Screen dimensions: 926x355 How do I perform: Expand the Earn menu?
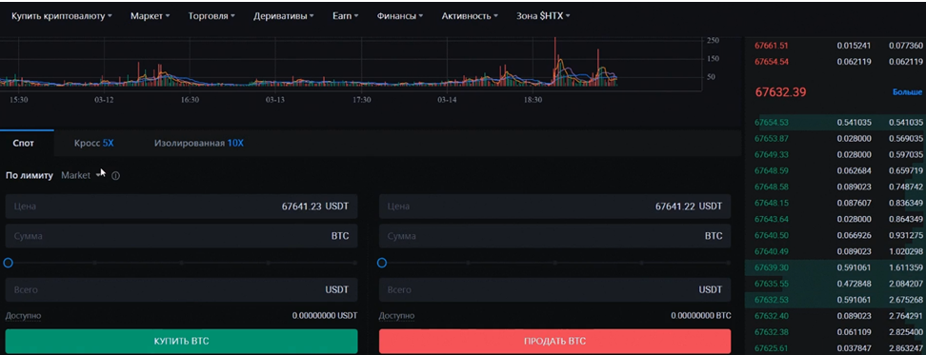pos(346,16)
